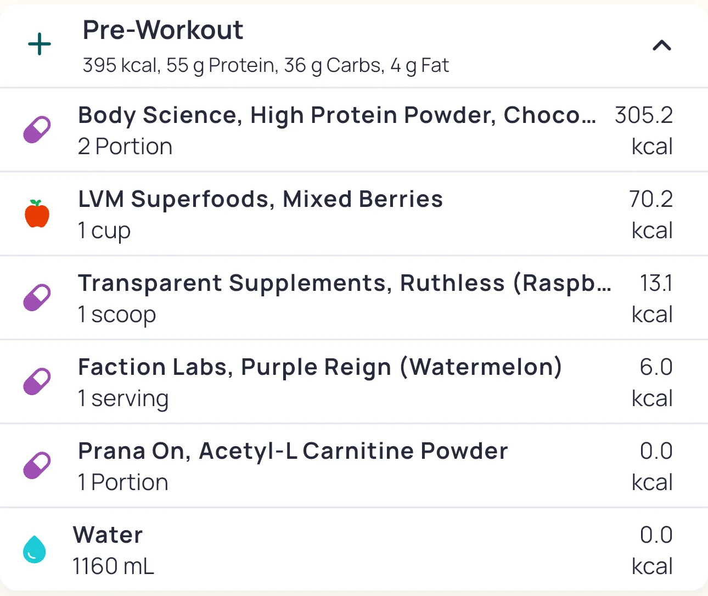The height and width of the screenshot is (596, 708).
Task: Open Faction Labs Purple Reign Watermelon item
Action: click(x=320, y=367)
